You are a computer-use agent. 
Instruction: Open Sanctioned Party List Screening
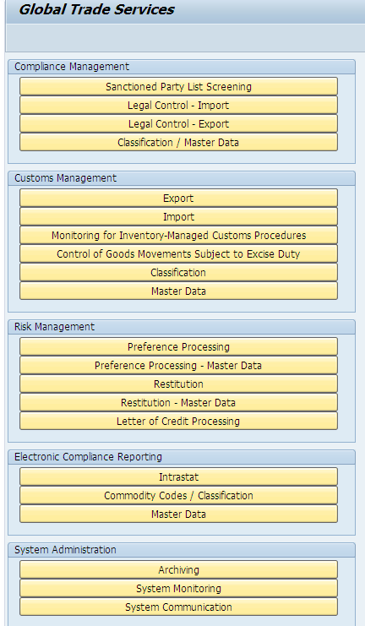click(178, 87)
